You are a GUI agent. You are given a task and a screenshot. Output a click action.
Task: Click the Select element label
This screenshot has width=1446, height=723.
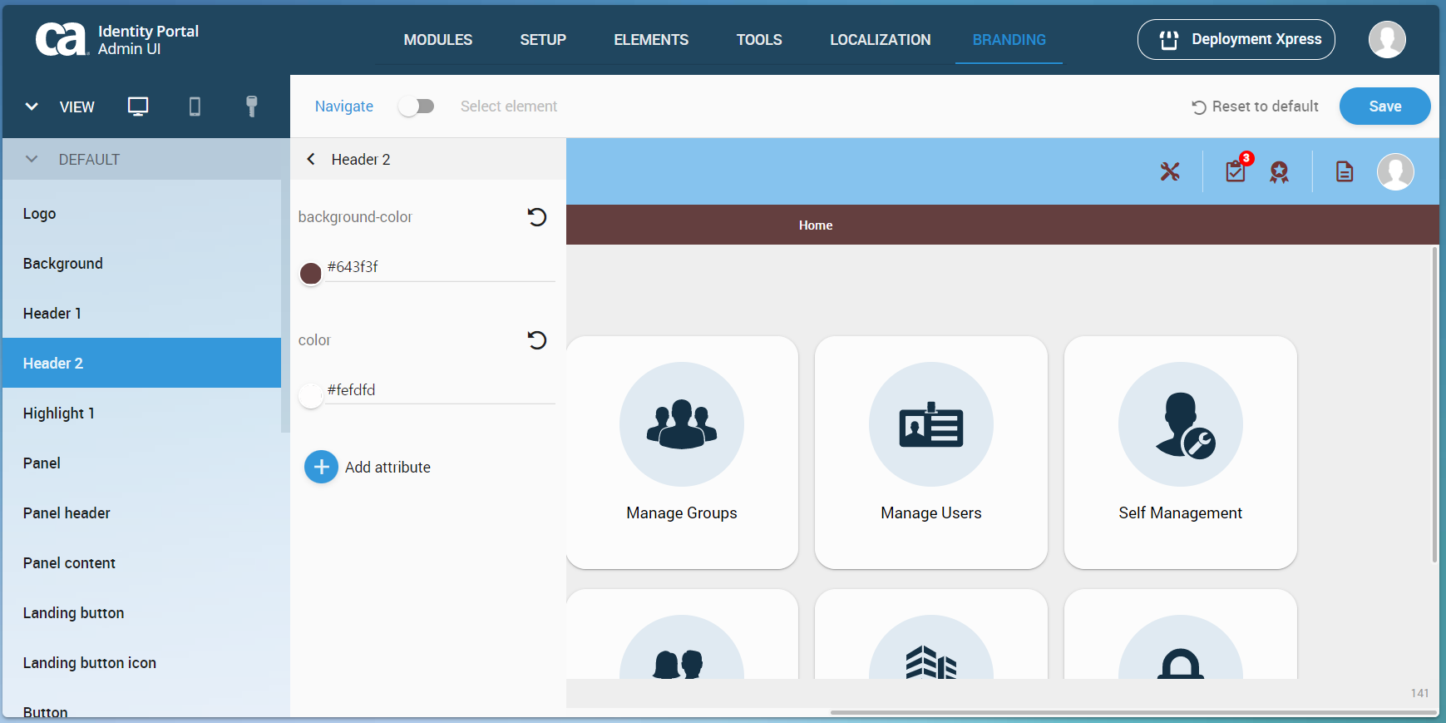pyautogui.click(x=509, y=106)
